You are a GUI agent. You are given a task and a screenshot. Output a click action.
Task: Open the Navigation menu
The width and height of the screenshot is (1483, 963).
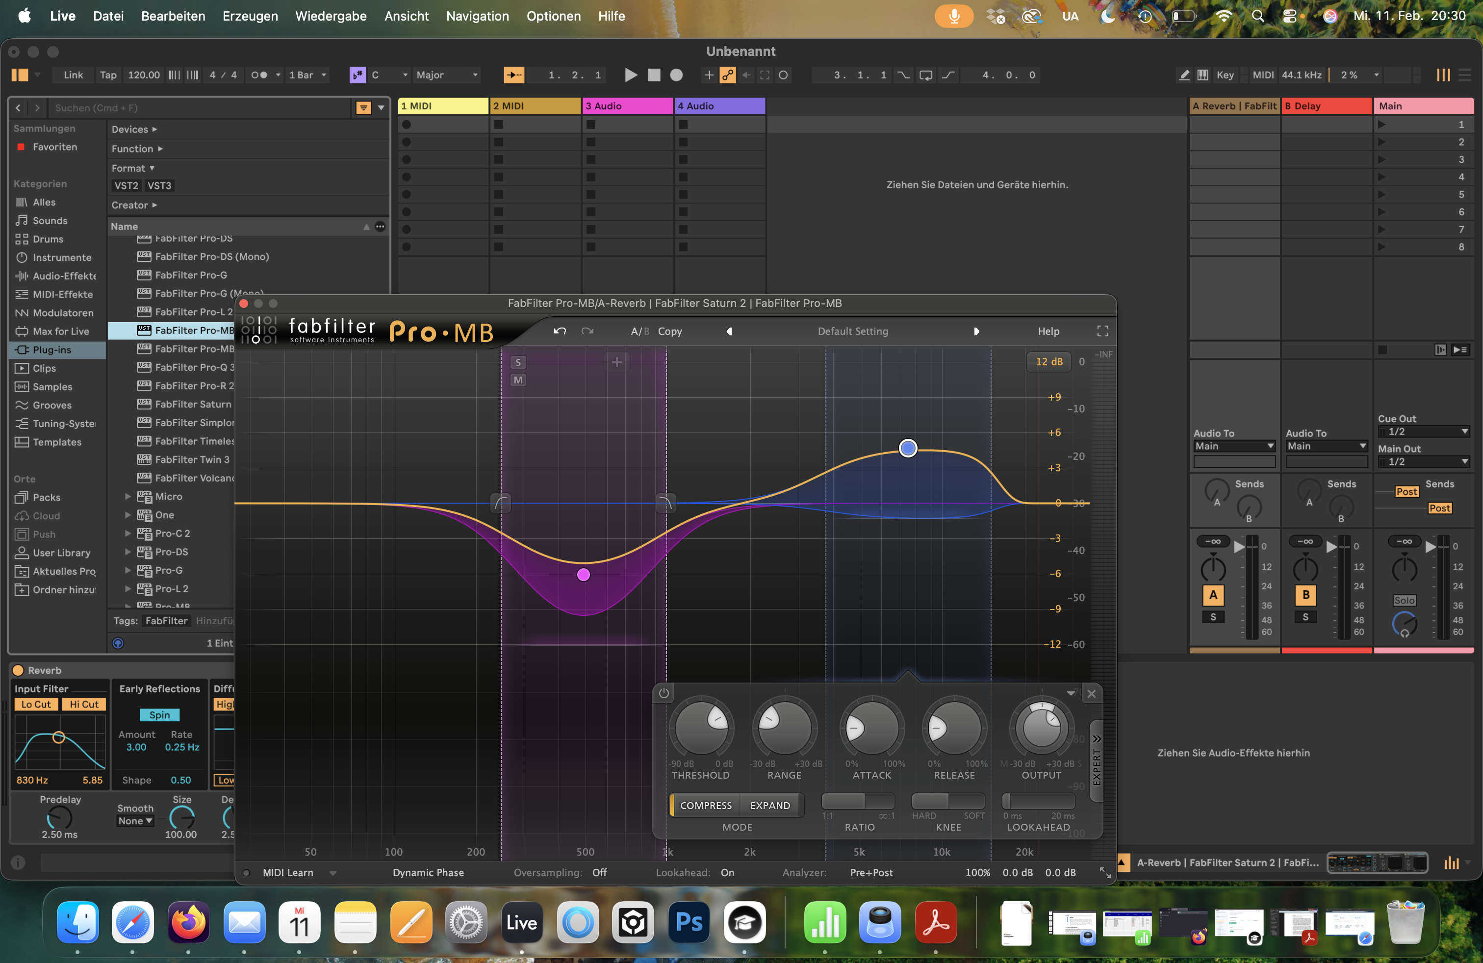(476, 16)
